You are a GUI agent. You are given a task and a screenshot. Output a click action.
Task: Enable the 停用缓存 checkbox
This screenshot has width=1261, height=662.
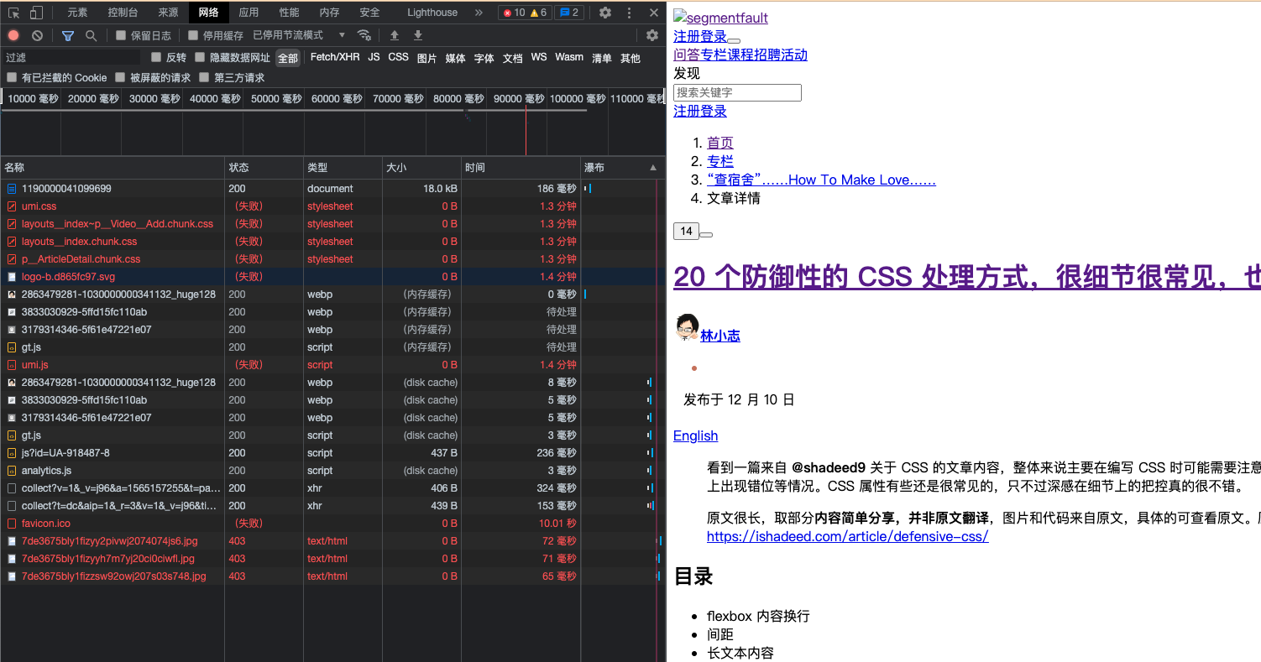(195, 35)
